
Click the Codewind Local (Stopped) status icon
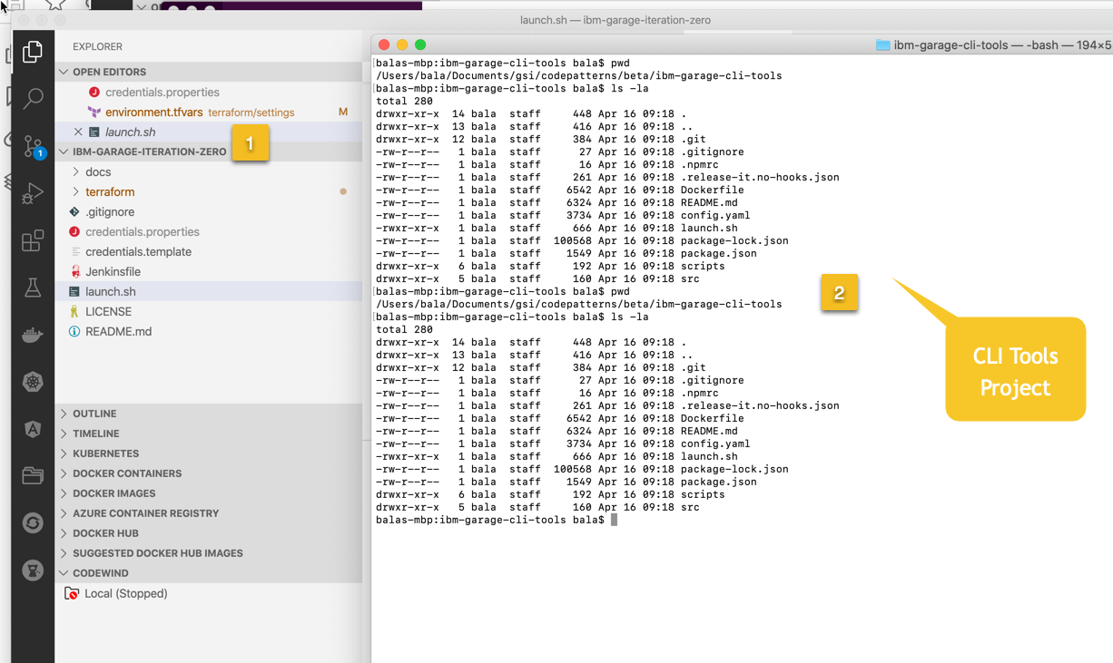[x=72, y=594]
